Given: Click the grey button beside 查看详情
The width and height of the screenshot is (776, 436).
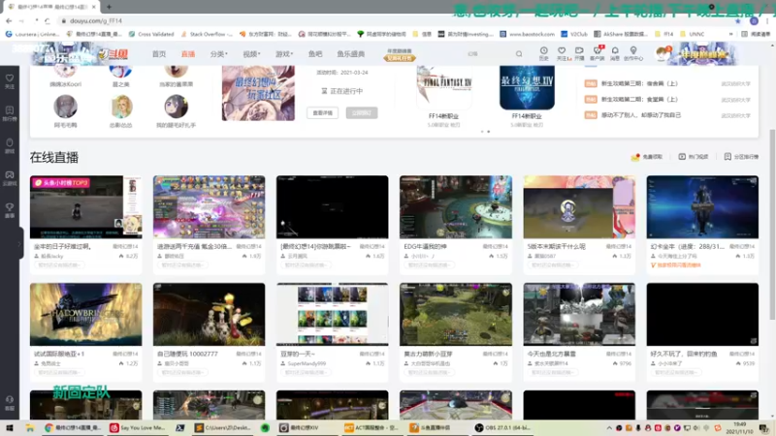Looking at the screenshot, I should tap(362, 112).
